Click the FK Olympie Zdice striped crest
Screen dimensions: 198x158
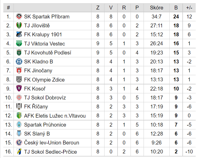tap(19, 80)
